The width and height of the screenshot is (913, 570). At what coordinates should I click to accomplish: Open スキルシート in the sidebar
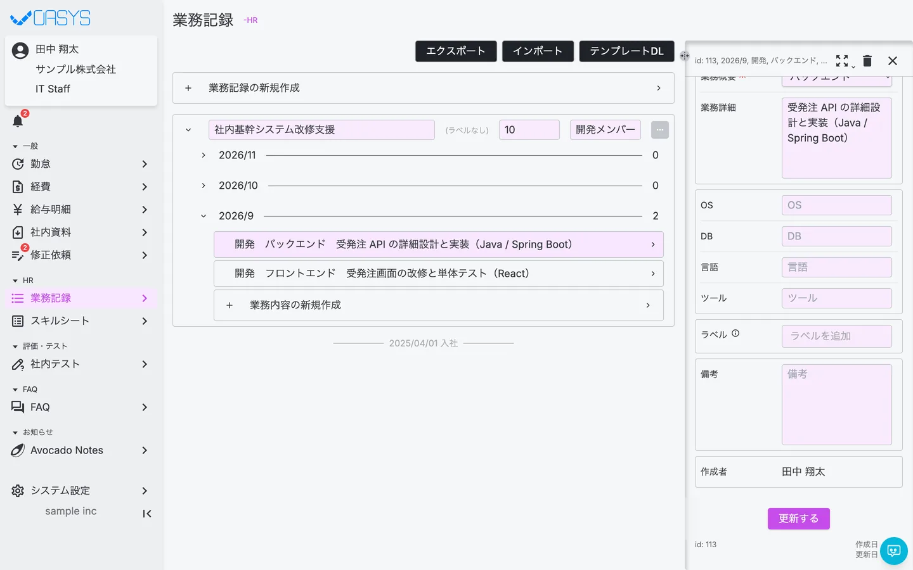[x=81, y=321]
